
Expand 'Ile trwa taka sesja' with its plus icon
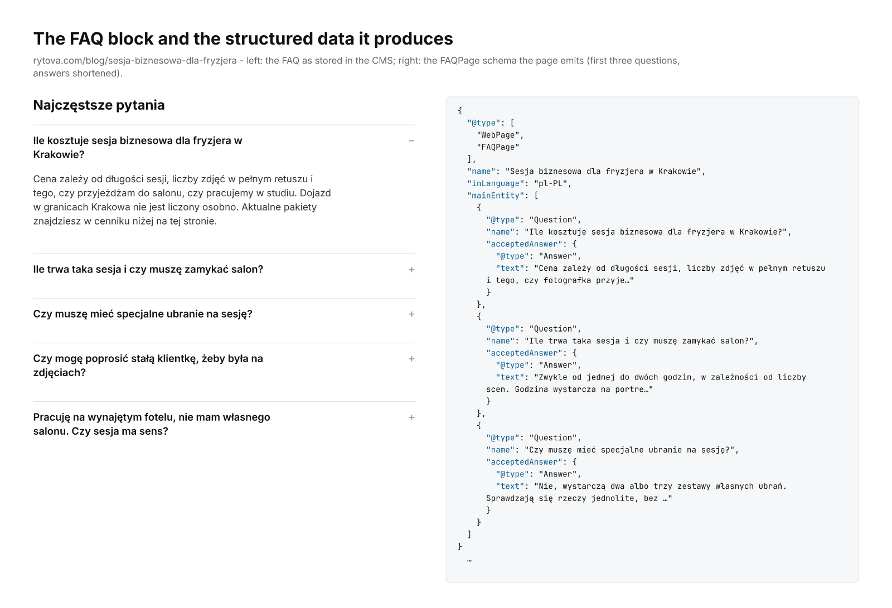[411, 270]
